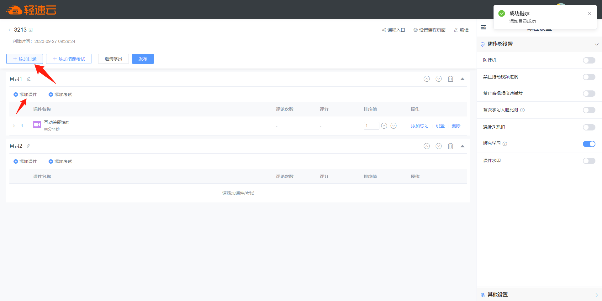Click 删除 for 互动答题test
602x301 pixels.
pyautogui.click(x=456, y=126)
